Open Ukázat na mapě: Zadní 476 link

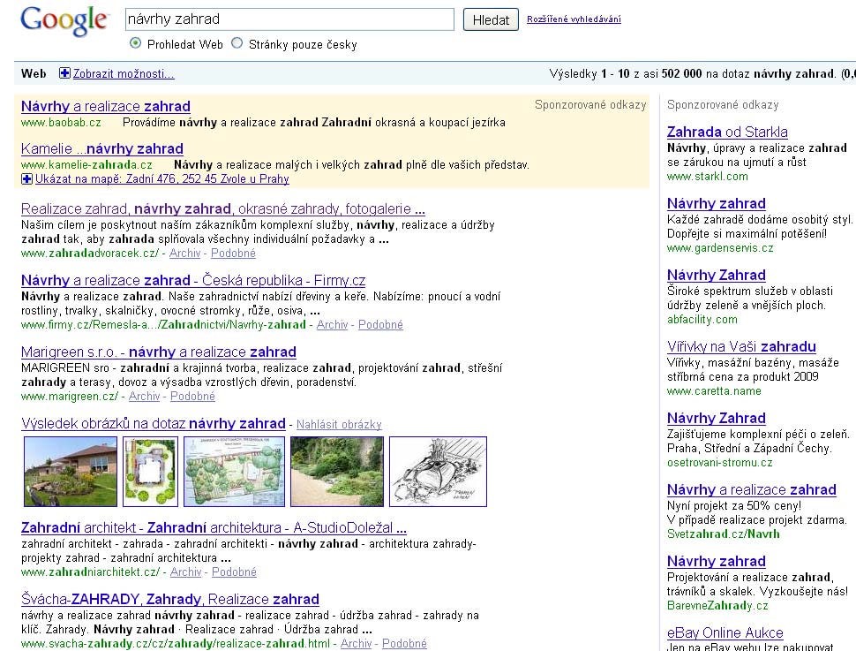click(162, 178)
